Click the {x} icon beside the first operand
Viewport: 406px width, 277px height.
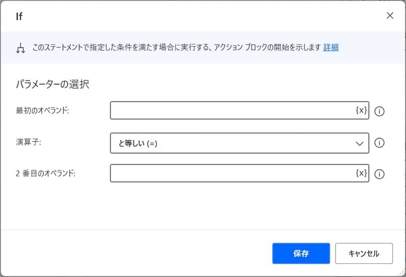(361, 110)
